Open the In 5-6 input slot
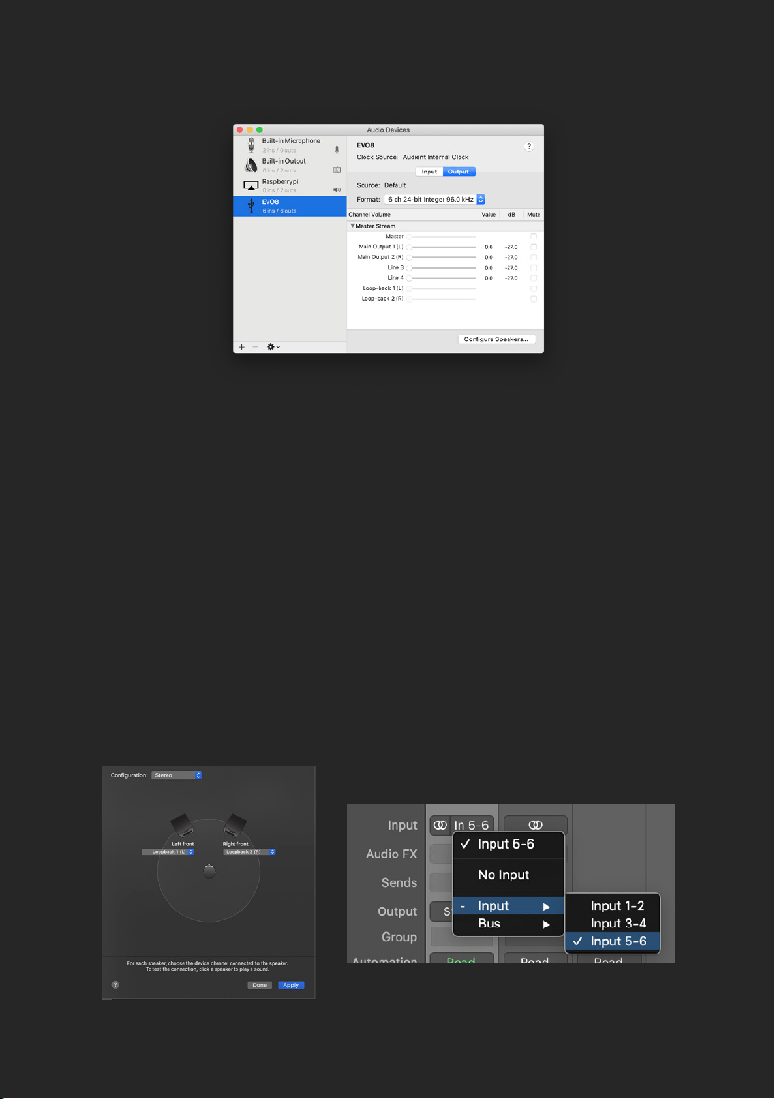This screenshot has height=1099, width=775. pos(472,825)
